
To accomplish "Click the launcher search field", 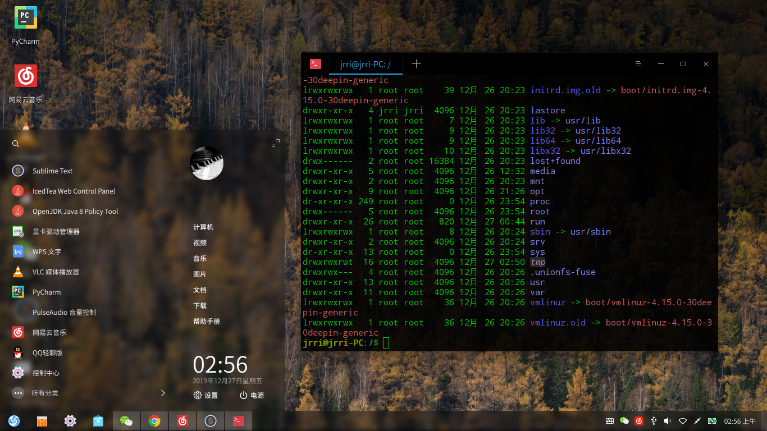I will (90, 144).
